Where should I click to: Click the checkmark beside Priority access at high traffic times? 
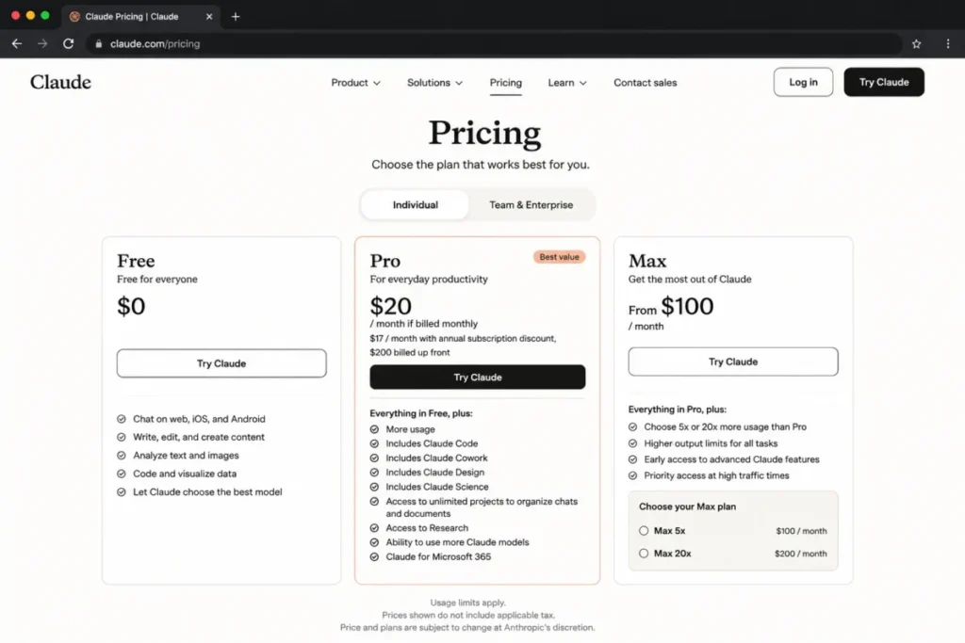click(x=632, y=475)
